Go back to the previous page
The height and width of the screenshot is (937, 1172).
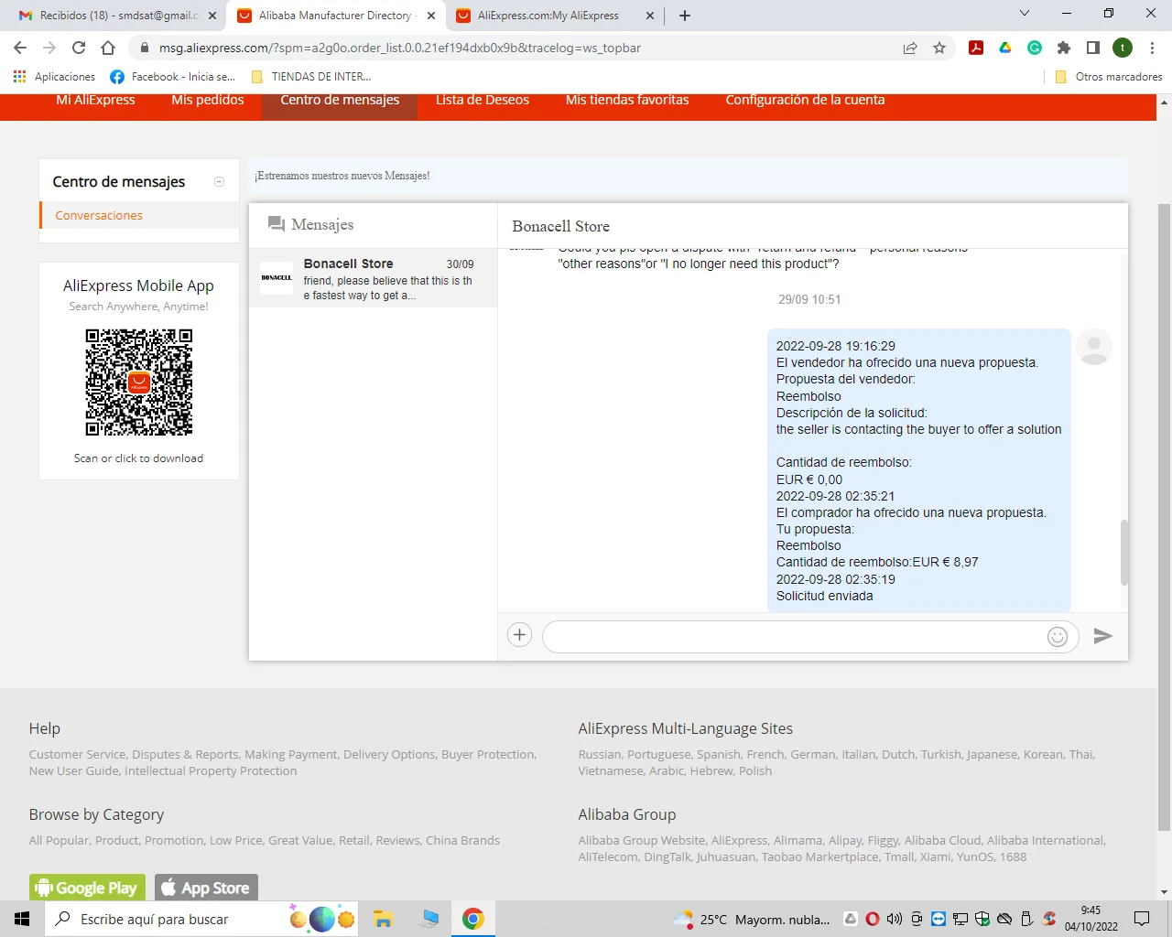[x=20, y=48]
